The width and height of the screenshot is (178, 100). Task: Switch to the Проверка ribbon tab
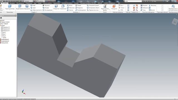[x=12, y=3]
